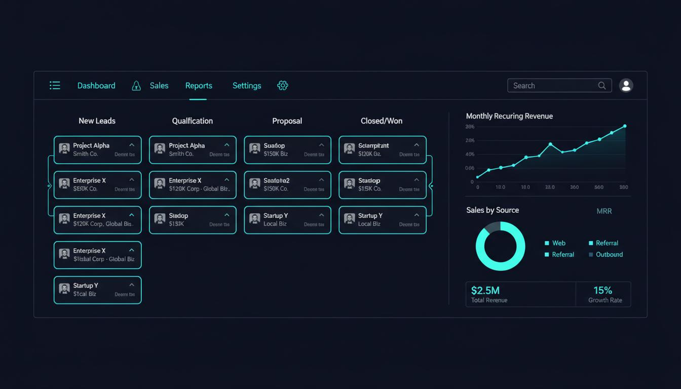Click the Closed/Won column header
This screenshot has width=681, height=389.
coord(382,121)
